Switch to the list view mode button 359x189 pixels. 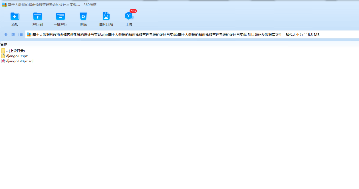coord(21,34)
